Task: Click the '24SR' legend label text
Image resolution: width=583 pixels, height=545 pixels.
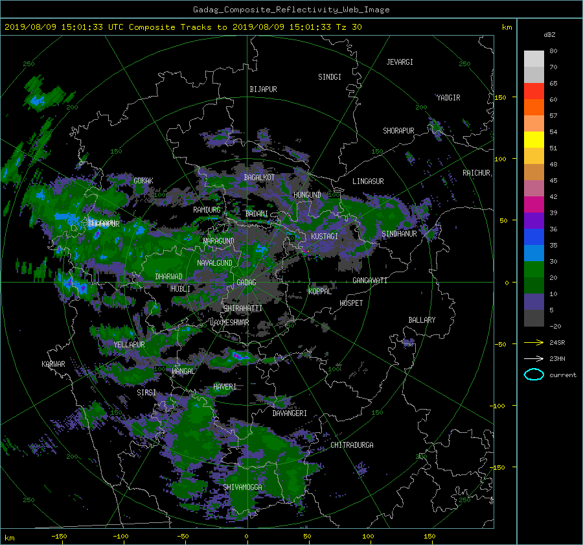Action: pos(557,342)
